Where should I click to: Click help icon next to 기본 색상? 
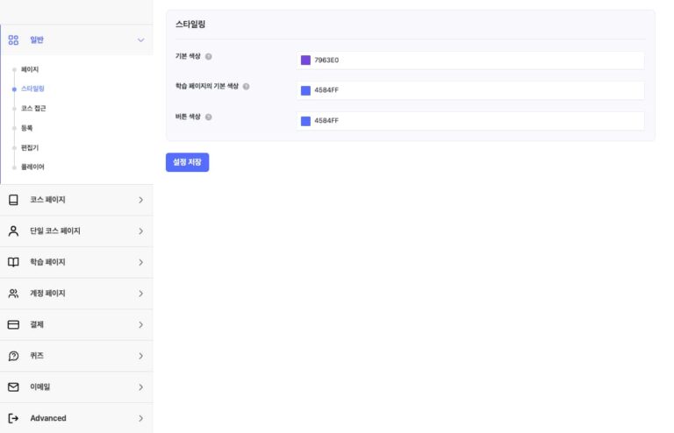(208, 57)
